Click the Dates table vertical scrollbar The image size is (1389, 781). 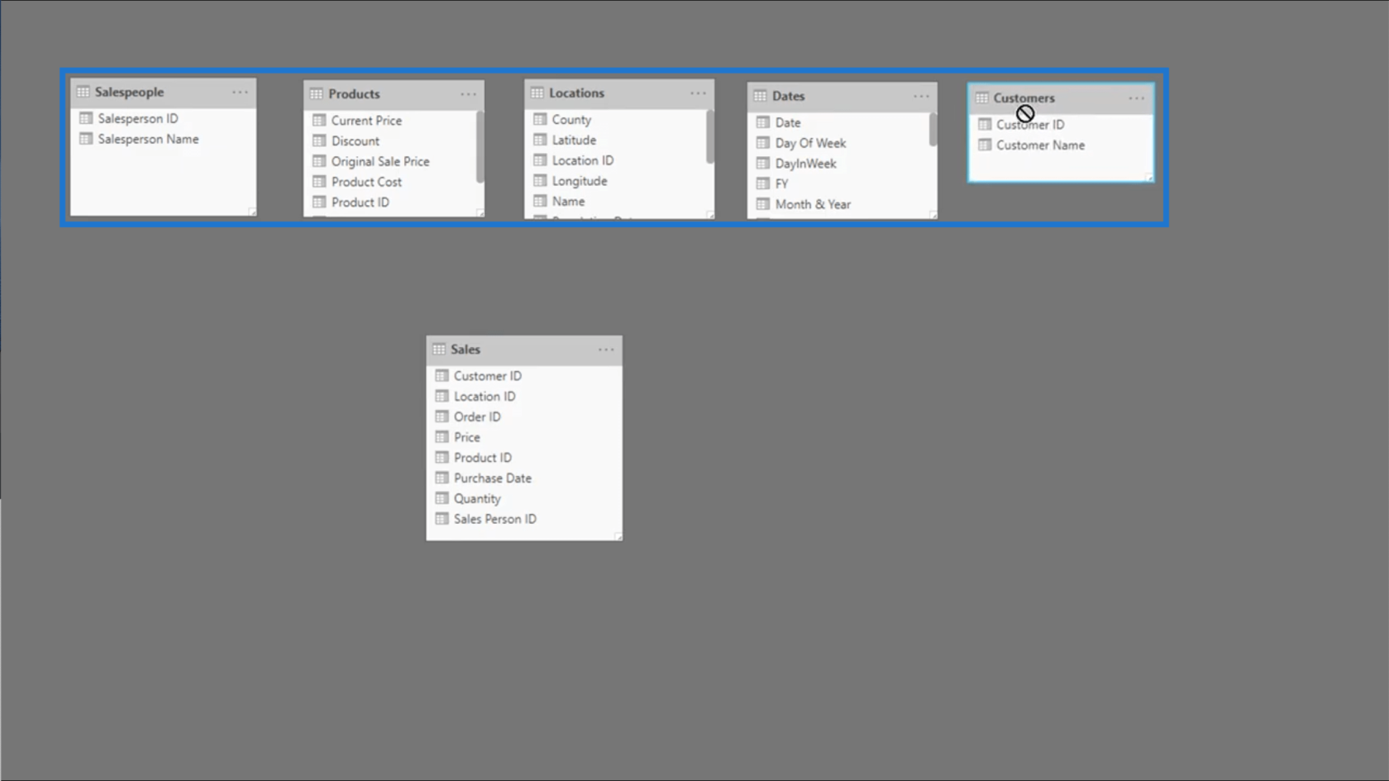click(933, 130)
